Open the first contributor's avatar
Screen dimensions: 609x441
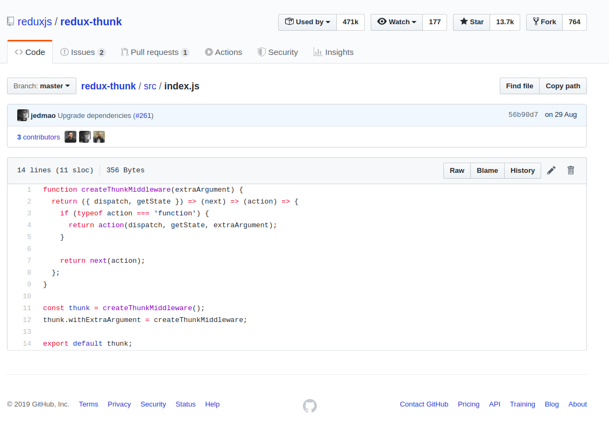[70, 137]
